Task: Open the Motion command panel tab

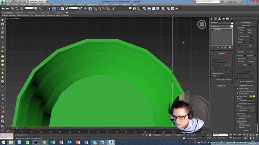Action: [x=223, y=19]
